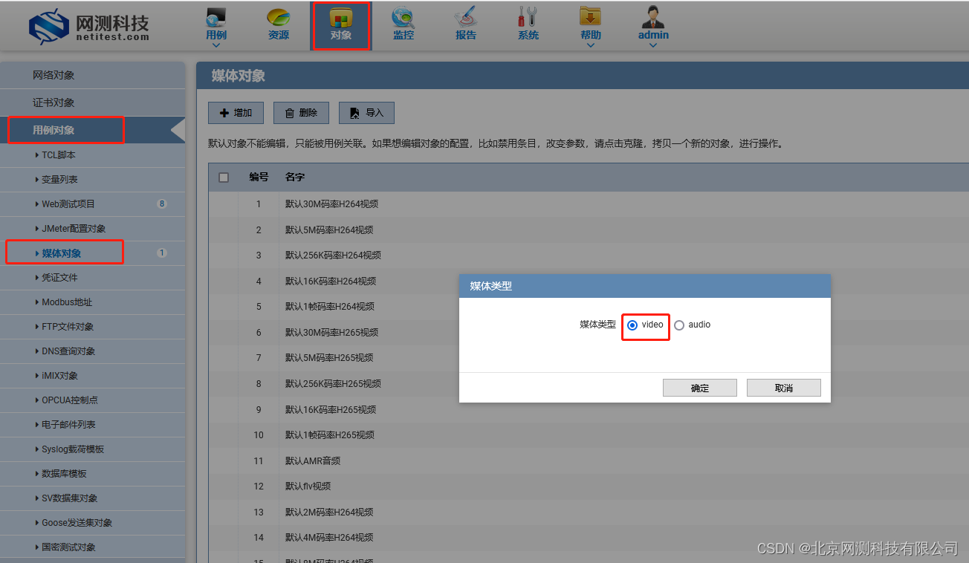The image size is (969, 563).
Task: Select row 默认256K码率H264视频
Action: 589,256
